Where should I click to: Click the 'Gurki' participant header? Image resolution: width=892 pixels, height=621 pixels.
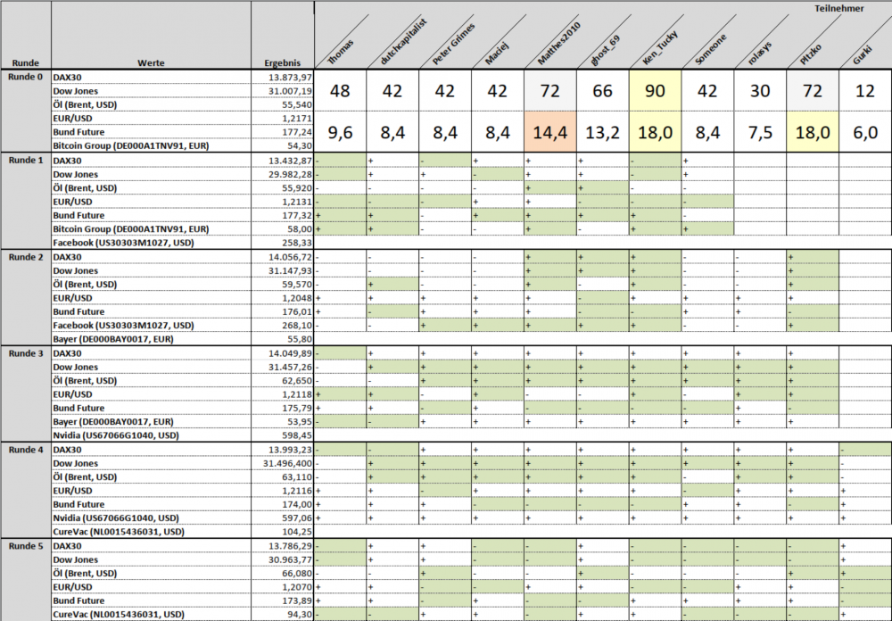tap(863, 55)
